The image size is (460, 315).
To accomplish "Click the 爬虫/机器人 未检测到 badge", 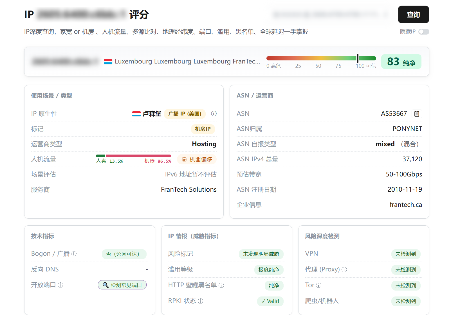I will 406,301.
